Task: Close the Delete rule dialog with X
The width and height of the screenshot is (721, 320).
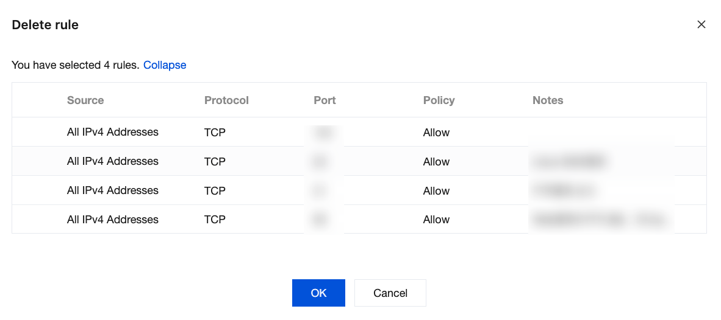Action: coord(701,24)
